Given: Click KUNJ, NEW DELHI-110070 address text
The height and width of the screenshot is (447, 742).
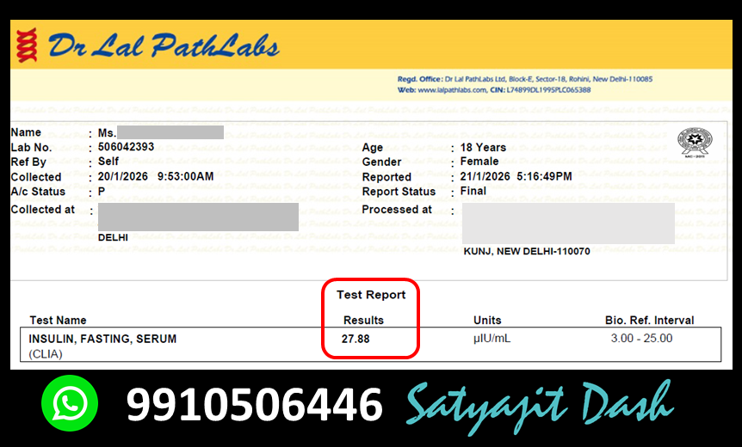Looking at the screenshot, I should [527, 251].
